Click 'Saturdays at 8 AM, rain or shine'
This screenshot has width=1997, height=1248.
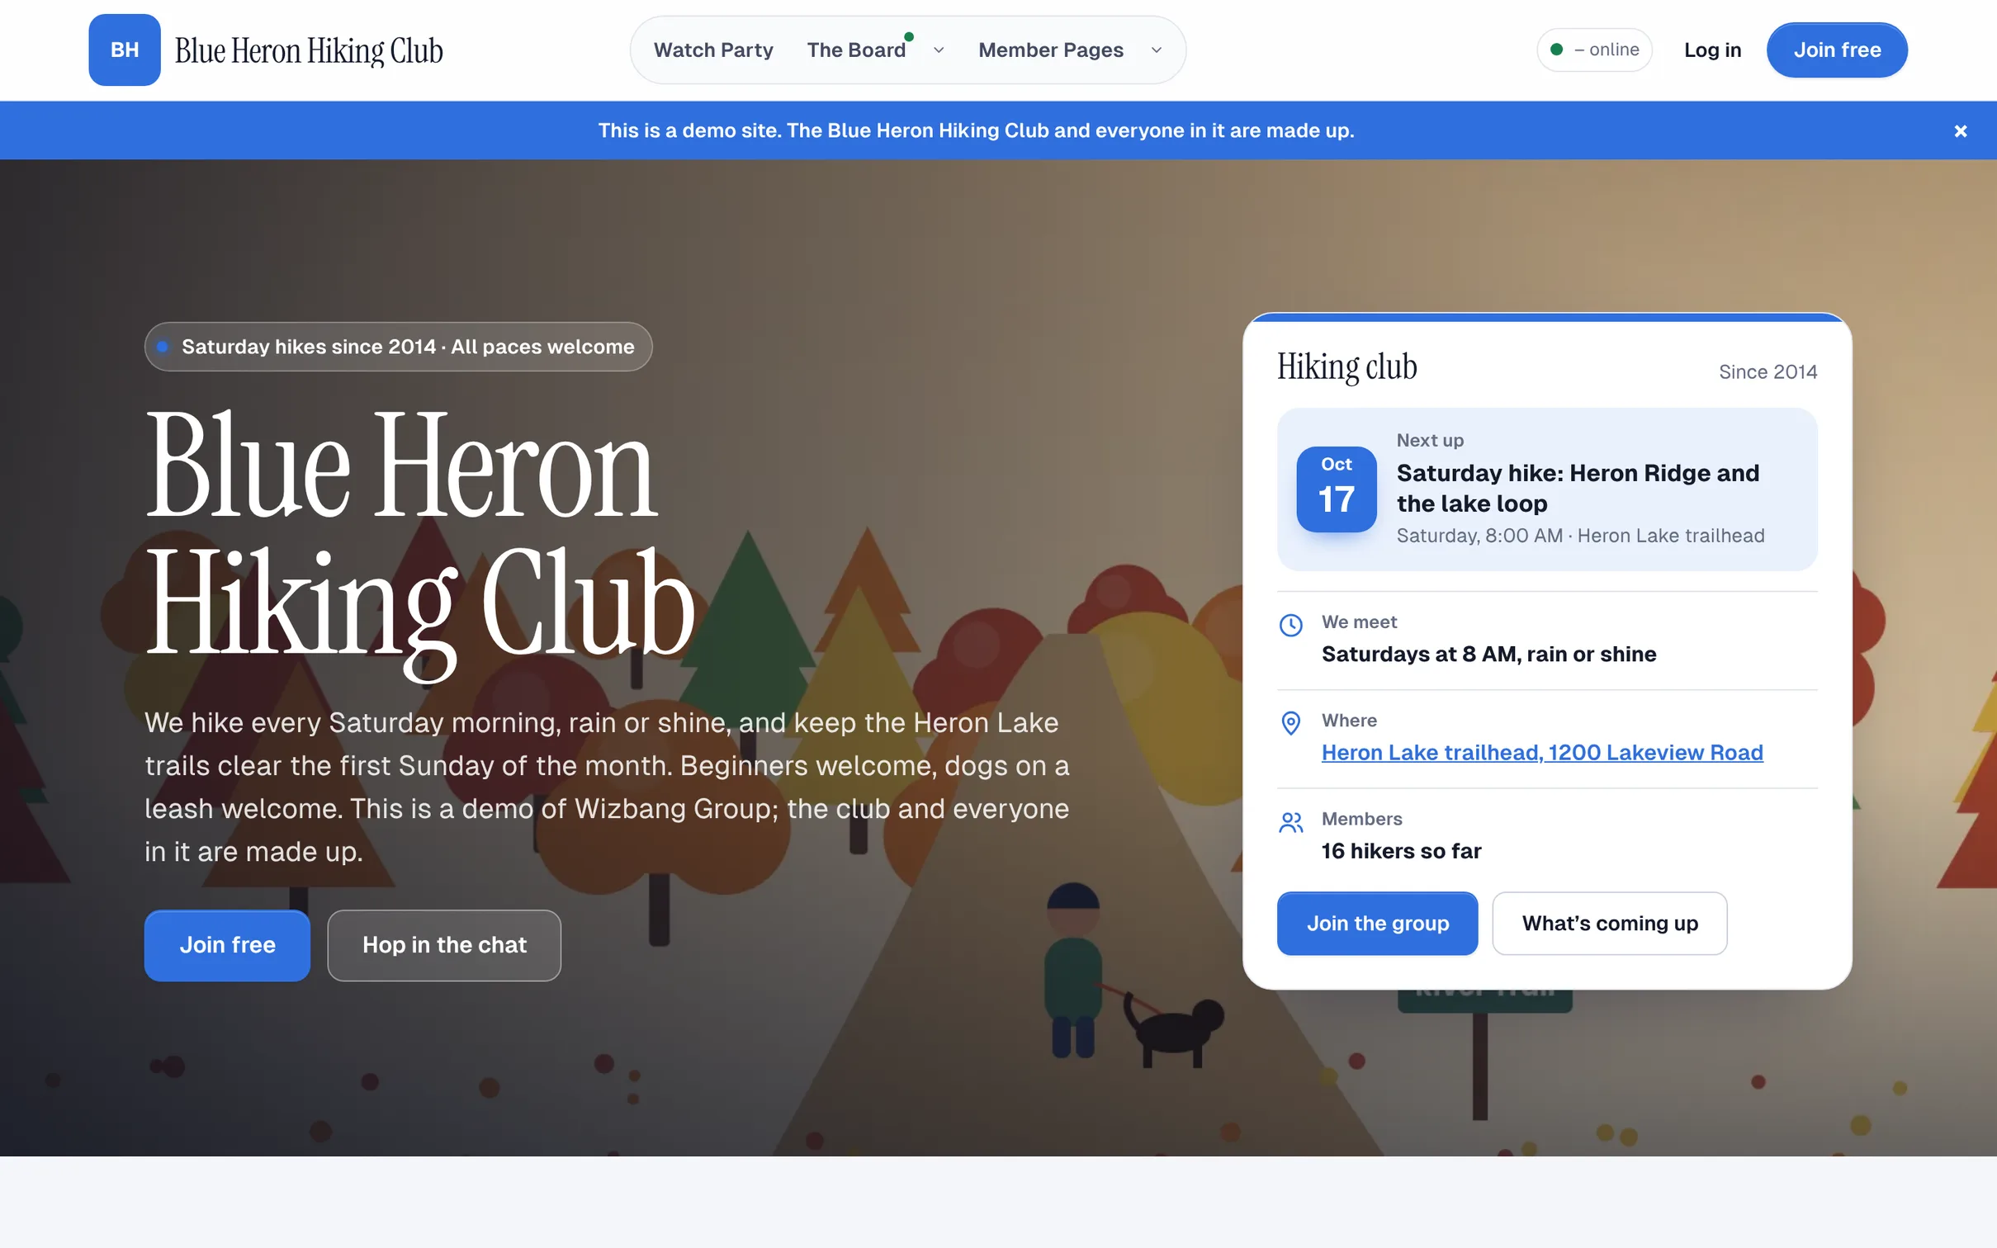coord(1488,654)
